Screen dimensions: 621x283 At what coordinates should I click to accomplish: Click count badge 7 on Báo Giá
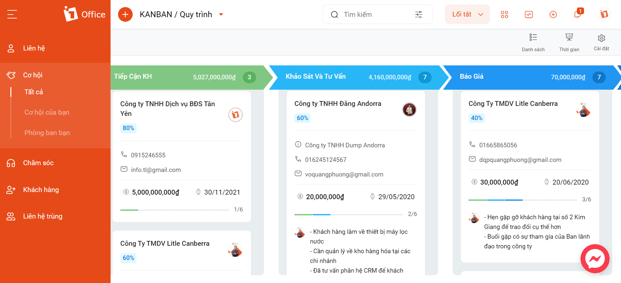tap(599, 77)
